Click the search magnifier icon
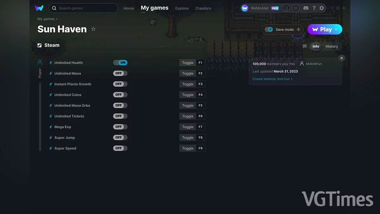 pos(54,8)
